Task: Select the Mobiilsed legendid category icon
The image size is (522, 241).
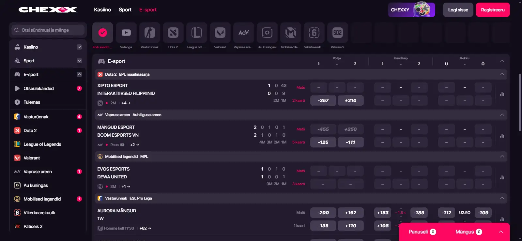Action: click(x=291, y=33)
